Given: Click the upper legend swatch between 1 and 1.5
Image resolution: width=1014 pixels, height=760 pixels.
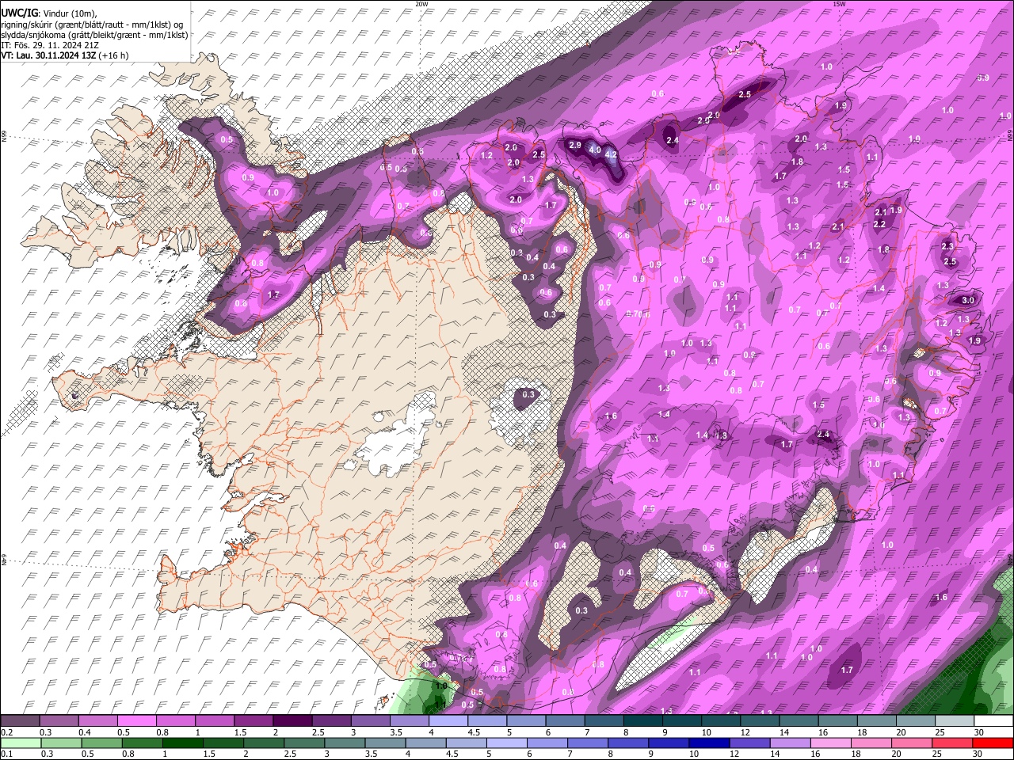Looking at the screenshot, I should click(215, 721).
